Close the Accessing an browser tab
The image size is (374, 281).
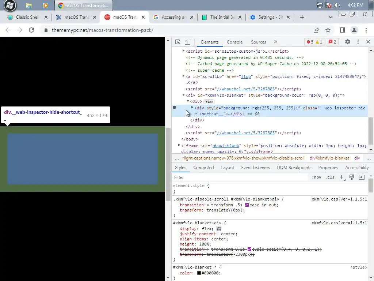[x=191, y=17]
